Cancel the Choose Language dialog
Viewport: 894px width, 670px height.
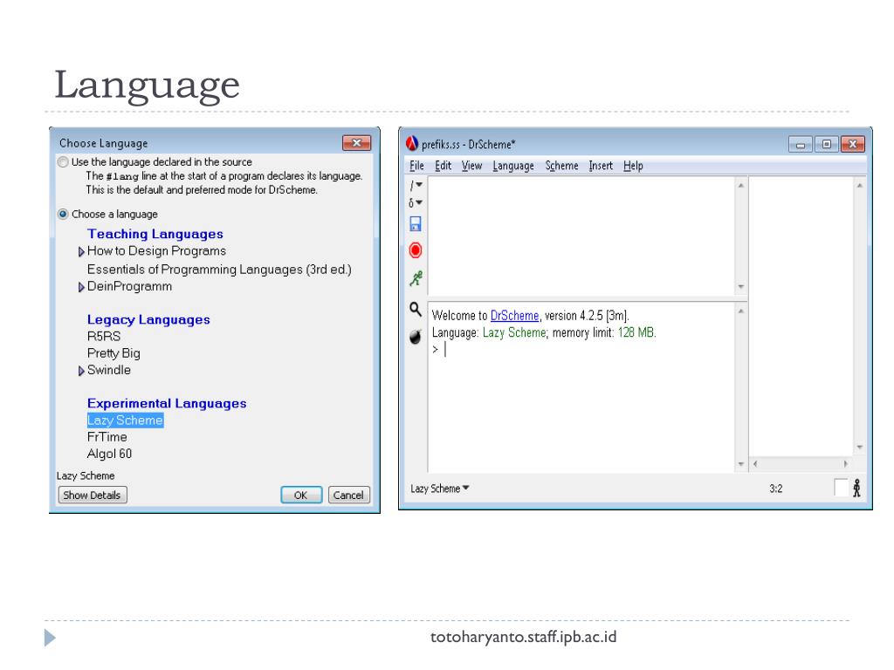pos(349,496)
